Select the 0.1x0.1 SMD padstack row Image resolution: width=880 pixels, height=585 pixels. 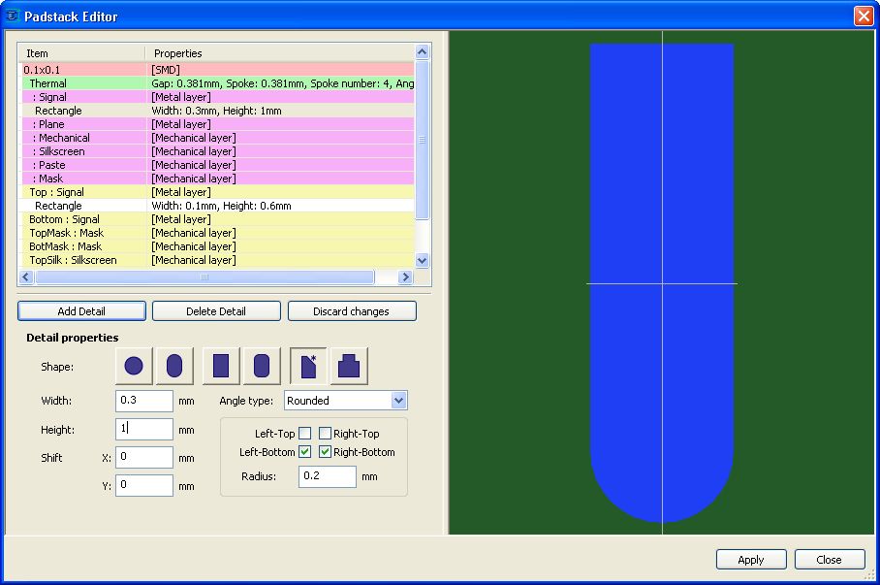218,70
